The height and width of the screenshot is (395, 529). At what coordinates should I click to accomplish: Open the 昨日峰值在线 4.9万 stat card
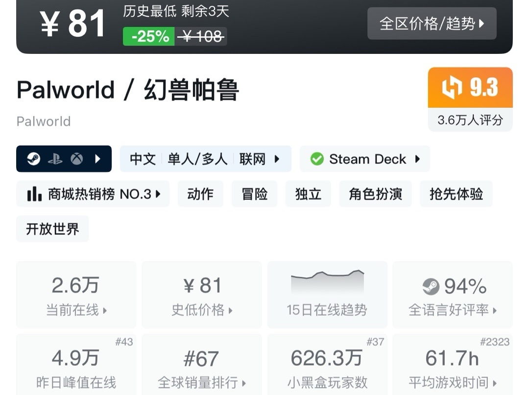tap(76, 365)
